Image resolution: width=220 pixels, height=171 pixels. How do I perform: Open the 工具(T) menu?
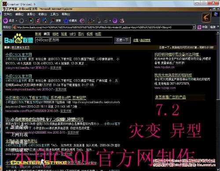coord(54,14)
